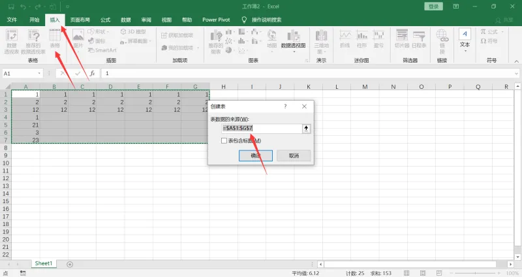Insert a Line sparkline (折线)
Screen dimensions: 522x277
(345, 39)
